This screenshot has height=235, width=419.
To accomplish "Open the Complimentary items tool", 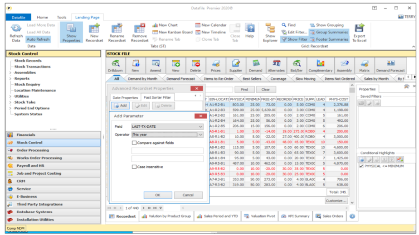I will click(321, 66).
